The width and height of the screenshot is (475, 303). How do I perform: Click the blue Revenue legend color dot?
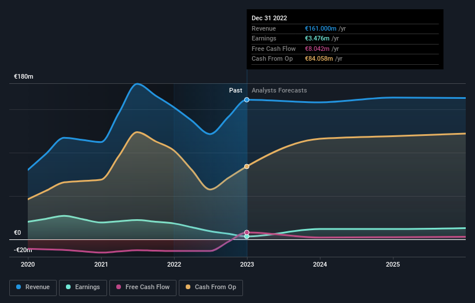click(19, 287)
